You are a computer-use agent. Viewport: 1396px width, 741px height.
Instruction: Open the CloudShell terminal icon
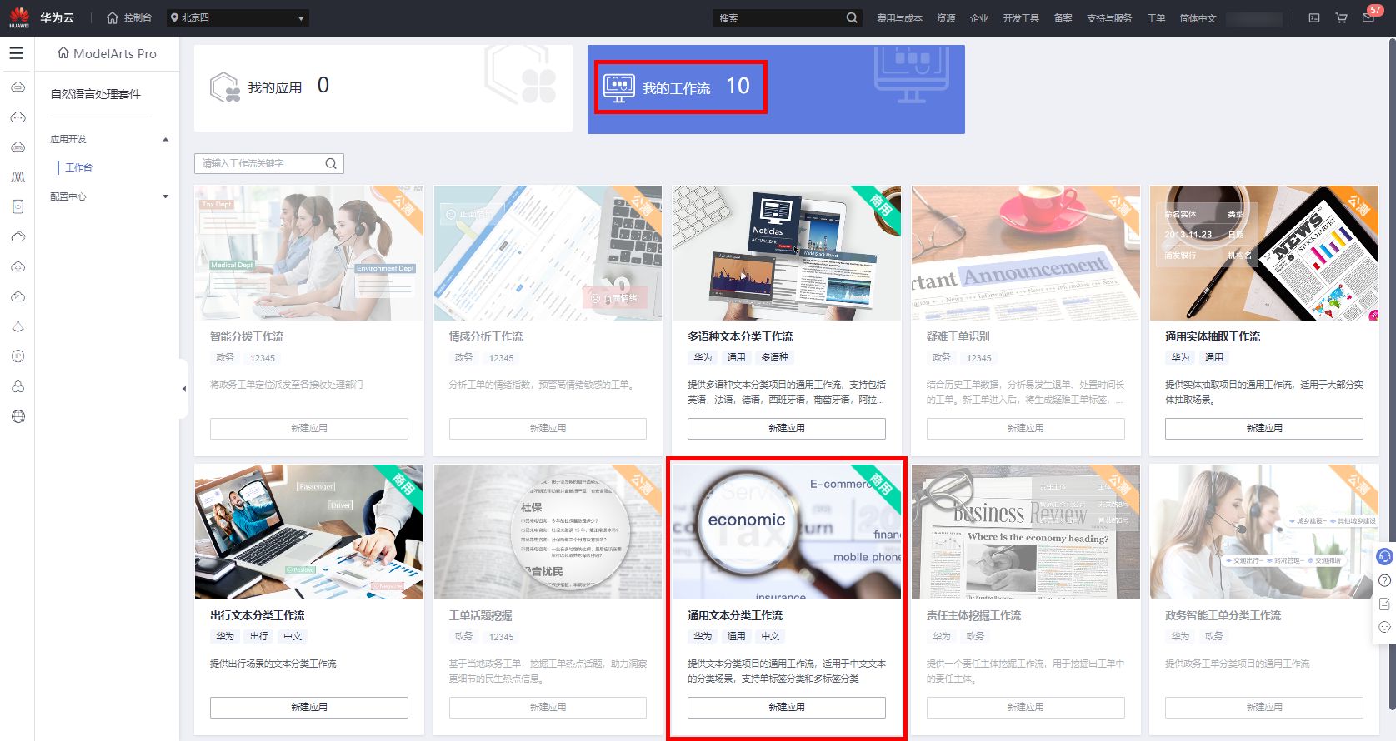[x=1314, y=17]
